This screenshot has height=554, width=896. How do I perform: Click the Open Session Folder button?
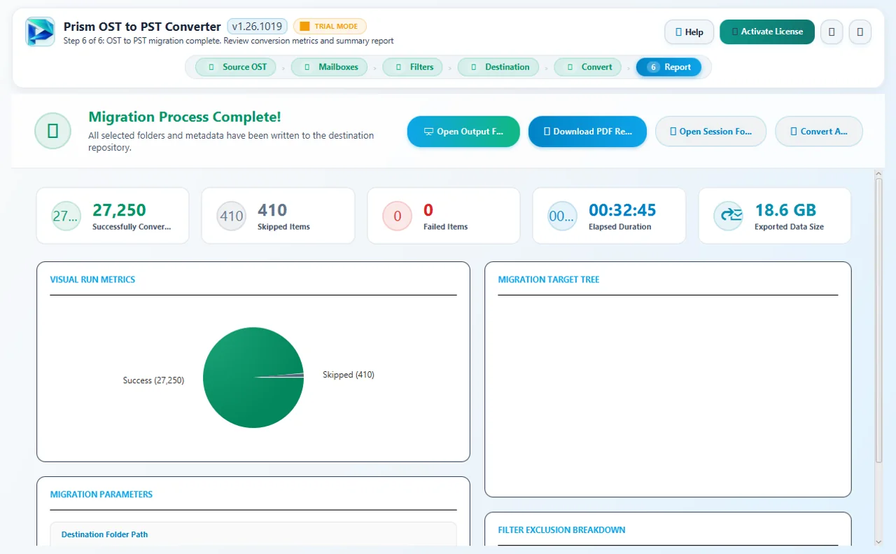[x=710, y=132]
